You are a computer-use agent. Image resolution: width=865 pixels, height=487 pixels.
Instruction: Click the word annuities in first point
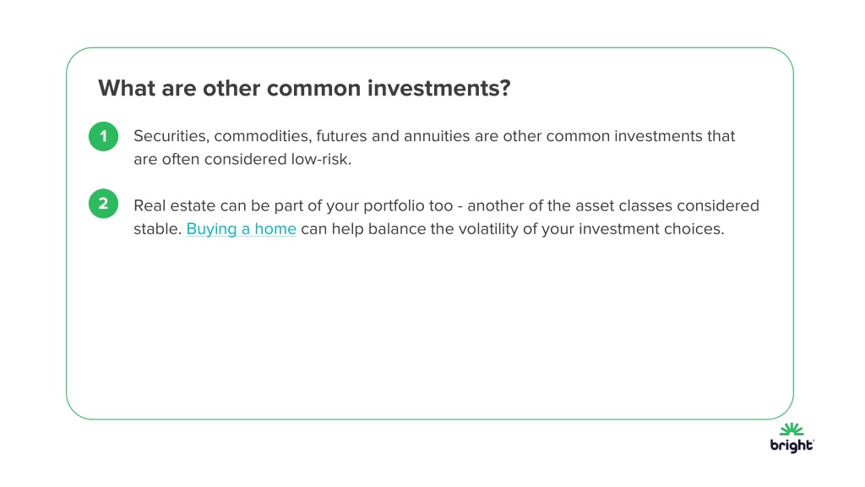tap(437, 136)
